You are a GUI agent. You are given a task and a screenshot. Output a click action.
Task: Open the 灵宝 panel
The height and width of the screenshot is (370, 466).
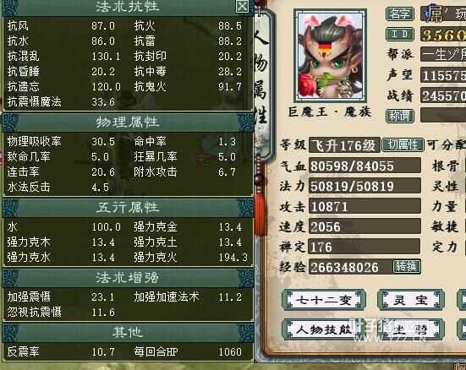pyautogui.click(x=411, y=300)
